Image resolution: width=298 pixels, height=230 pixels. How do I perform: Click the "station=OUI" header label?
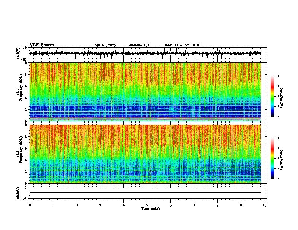139,45
